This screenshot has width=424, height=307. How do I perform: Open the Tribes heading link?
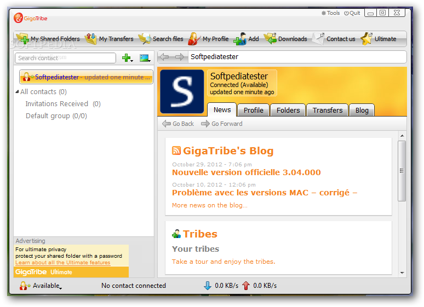click(200, 234)
